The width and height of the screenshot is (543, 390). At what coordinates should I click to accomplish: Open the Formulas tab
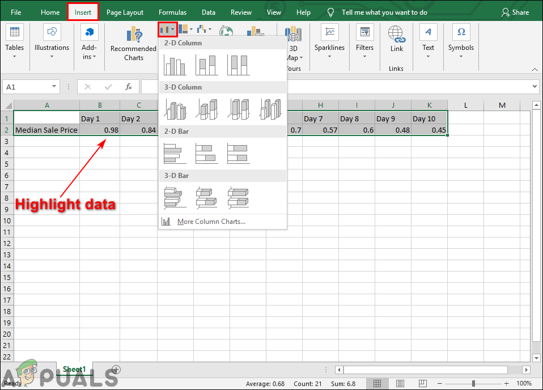pyautogui.click(x=172, y=12)
